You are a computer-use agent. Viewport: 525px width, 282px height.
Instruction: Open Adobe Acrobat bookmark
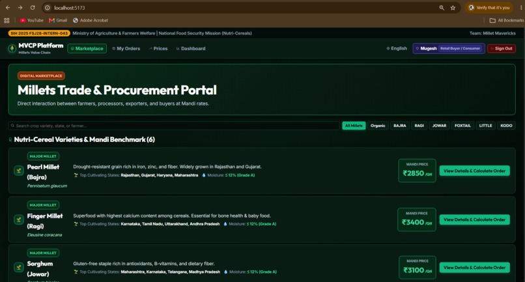[x=91, y=20]
